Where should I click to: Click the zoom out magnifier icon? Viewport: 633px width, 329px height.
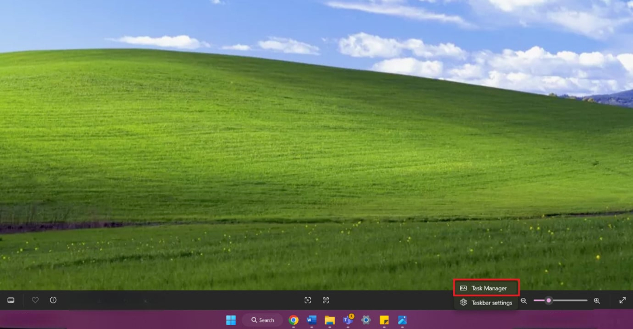click(x=523, y=301)
